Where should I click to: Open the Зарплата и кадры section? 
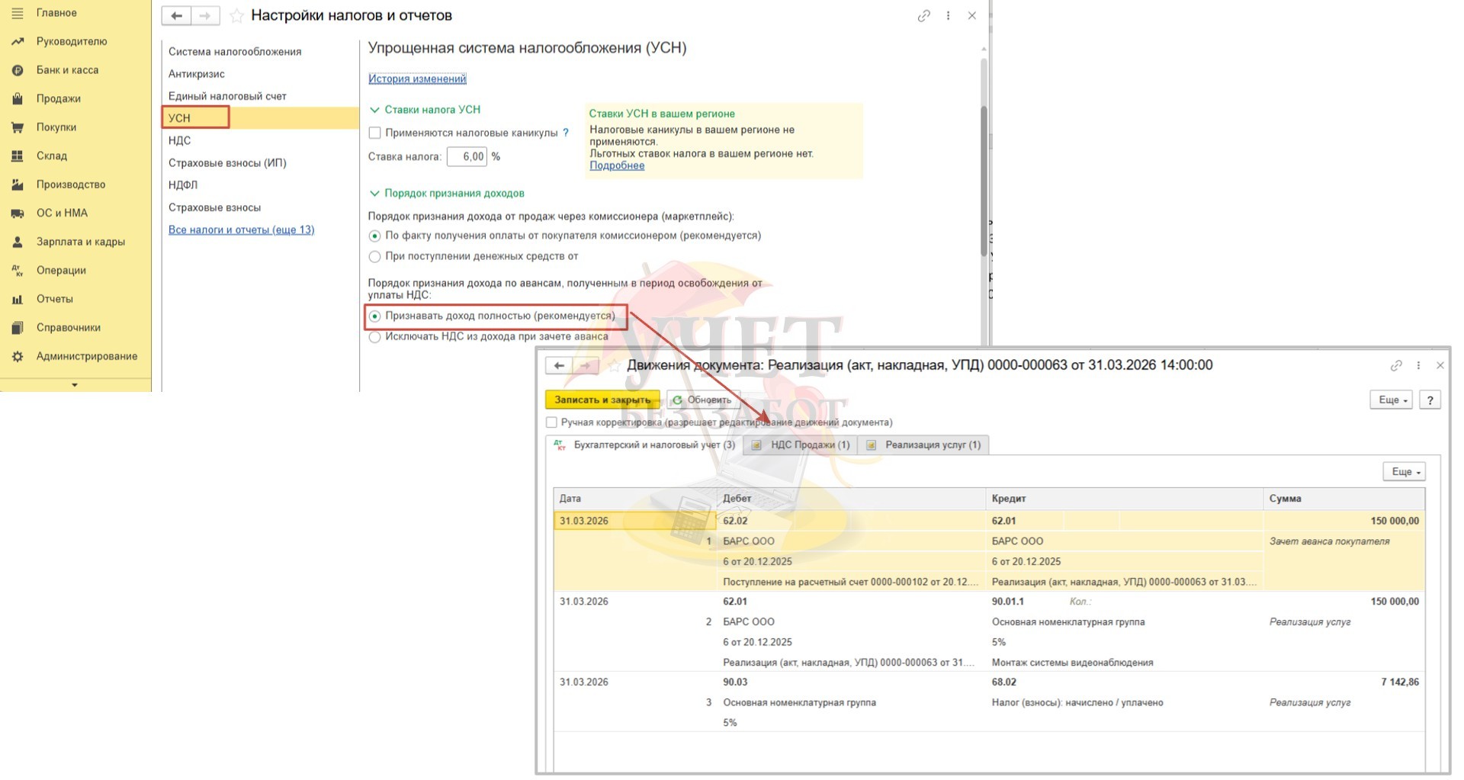point(80,242)
